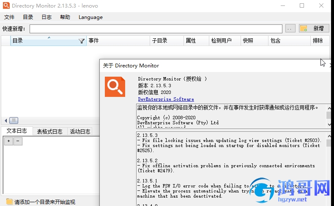This screenshot has width=334, height=206.
Task: Click the 检测用户 column header
Action: click(x=225, y=40)
